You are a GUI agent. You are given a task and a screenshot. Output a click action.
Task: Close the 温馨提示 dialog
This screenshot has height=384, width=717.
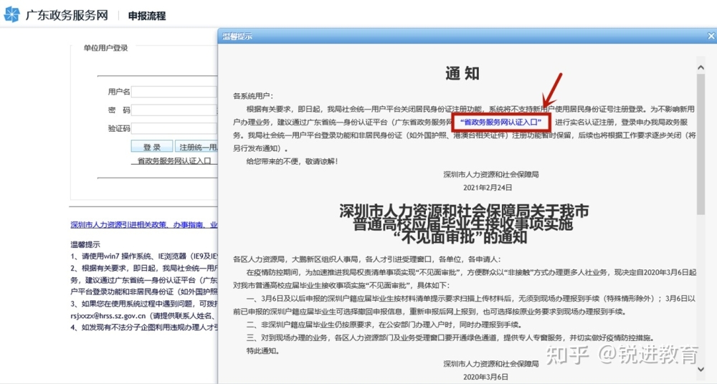711,36
